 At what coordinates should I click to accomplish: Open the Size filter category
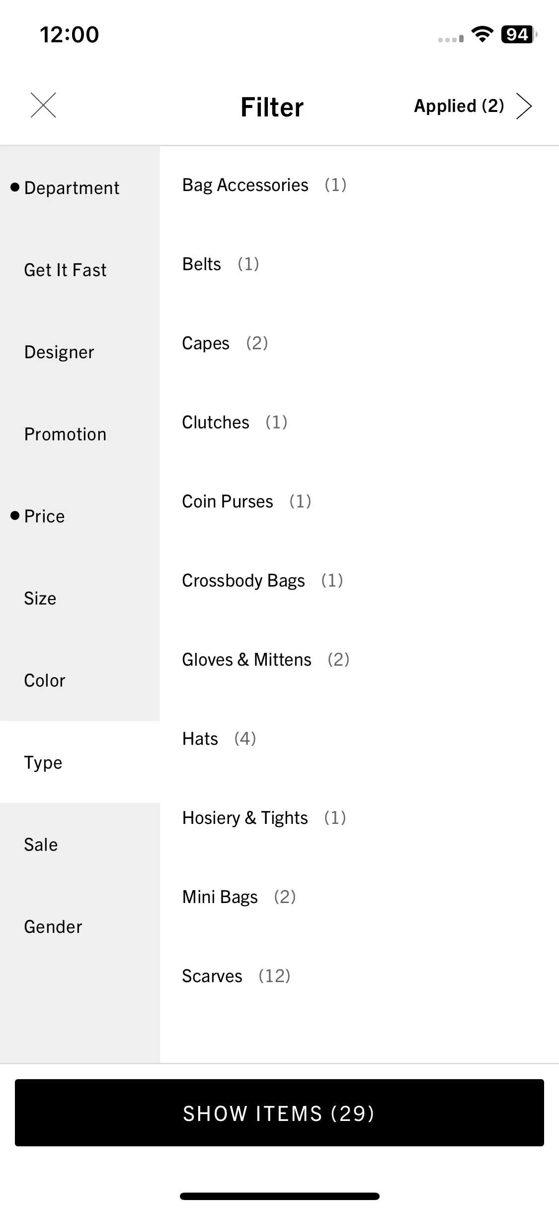point(80,598)
